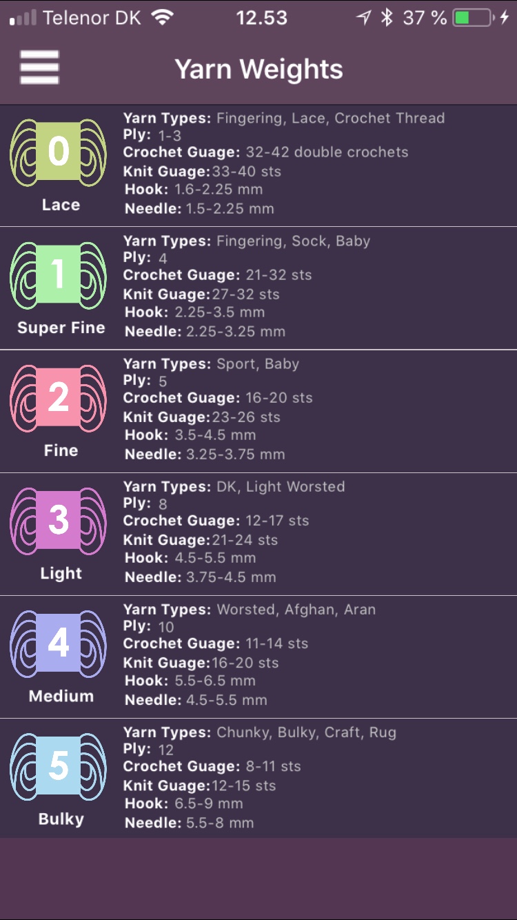Viewport: 517px width, 920px height.
Task: Tap the Sport, Baby yarn types line
Action: click(211, 363)
